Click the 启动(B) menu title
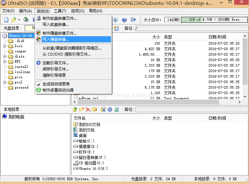This screenshot has height=184, width=249. (x=43, y=11)
